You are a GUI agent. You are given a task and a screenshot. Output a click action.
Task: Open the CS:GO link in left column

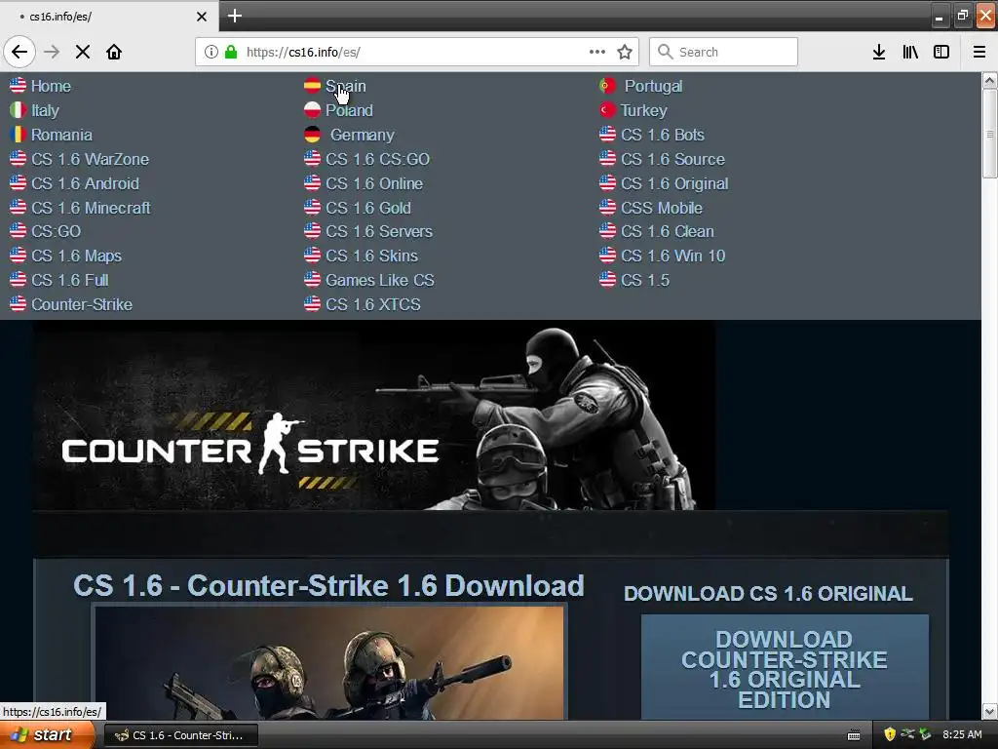[x=56, y=231]
